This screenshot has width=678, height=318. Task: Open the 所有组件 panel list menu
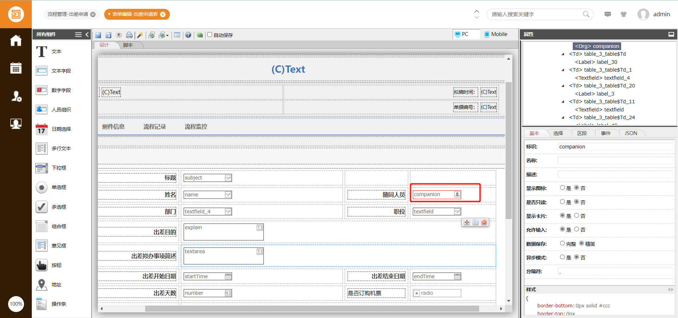pyautogui.click(x=78, y=35)
